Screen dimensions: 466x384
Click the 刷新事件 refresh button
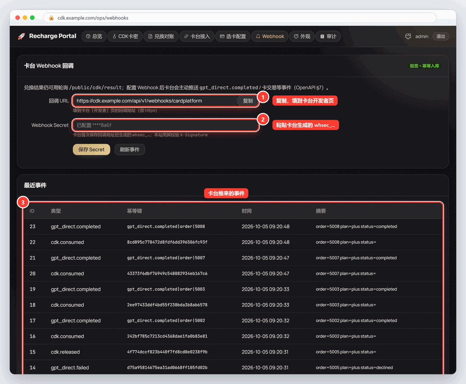[x=130, y=149]
